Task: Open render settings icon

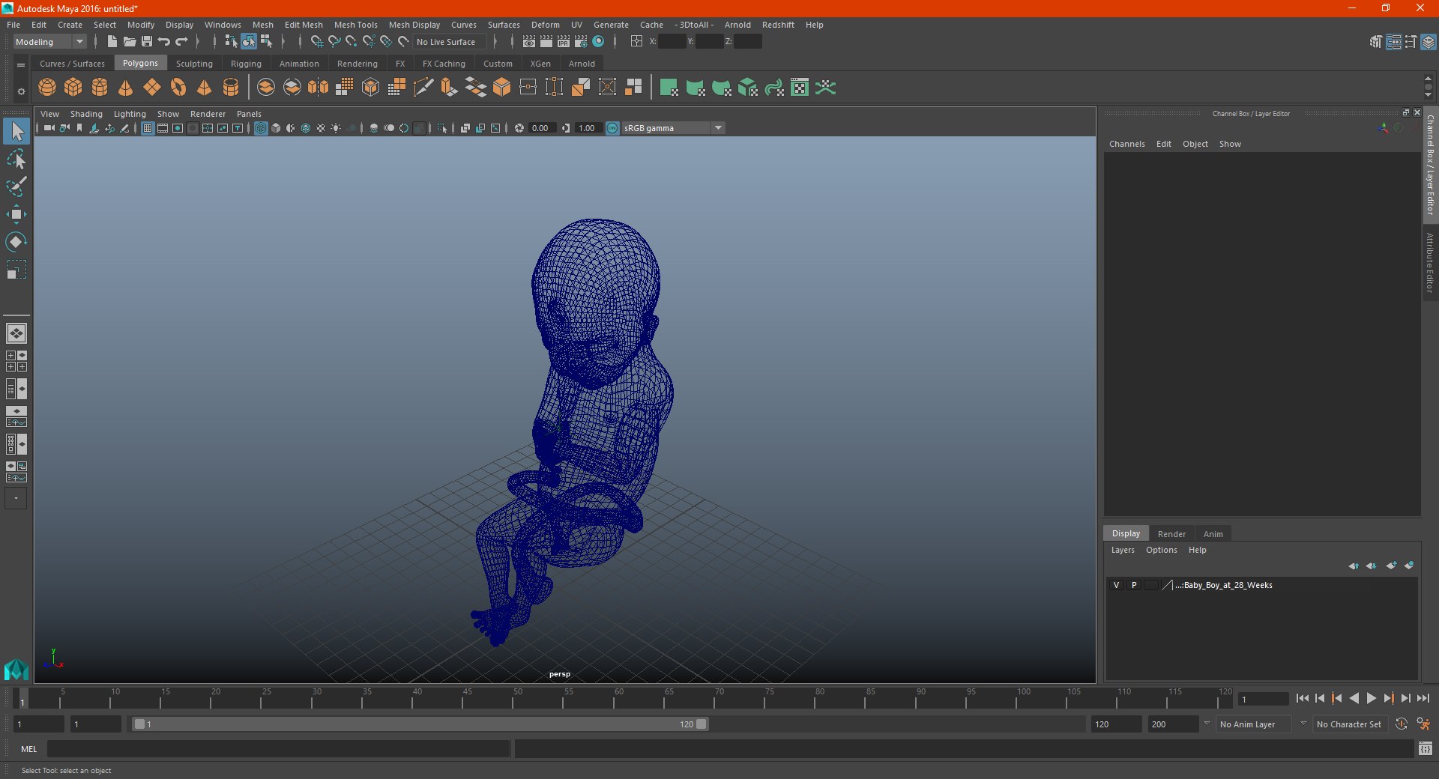Action: [581, 42]
